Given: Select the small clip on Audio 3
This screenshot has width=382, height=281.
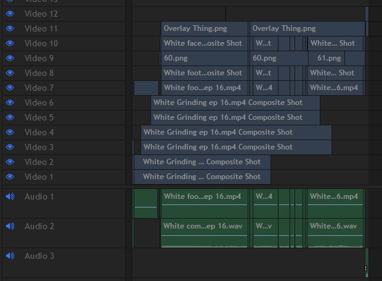Looking at the screenshot, I should click(367, 262).
